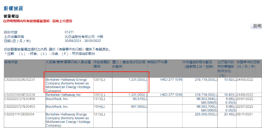The image size is (262, 128).
Task: Click reason code 1313(L) for BlackRock
Action: [100, 99]
